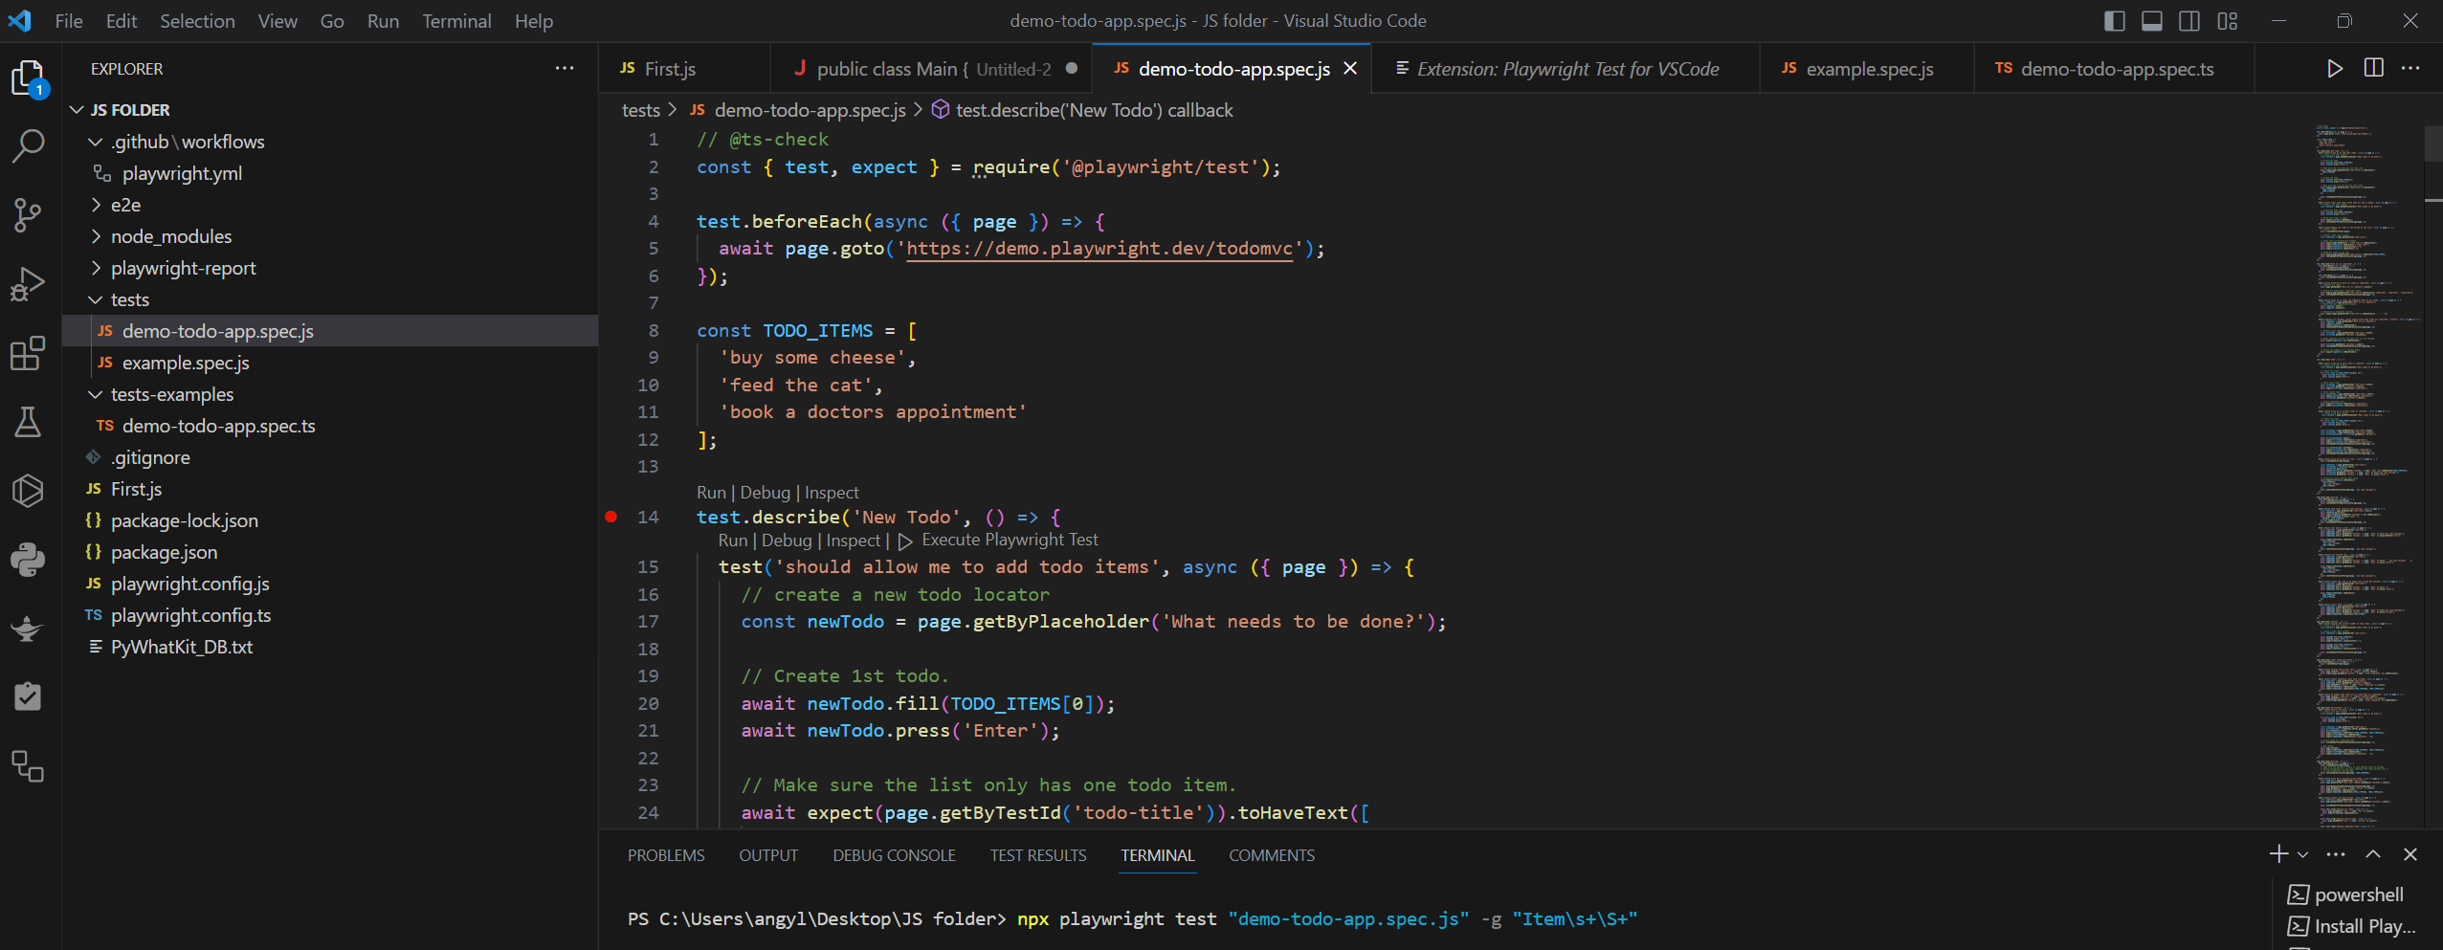Image resolution: width=2443 pixels, height=950 pixels.
Task: Split the editor using the split icon
Action: [2374, 68]
